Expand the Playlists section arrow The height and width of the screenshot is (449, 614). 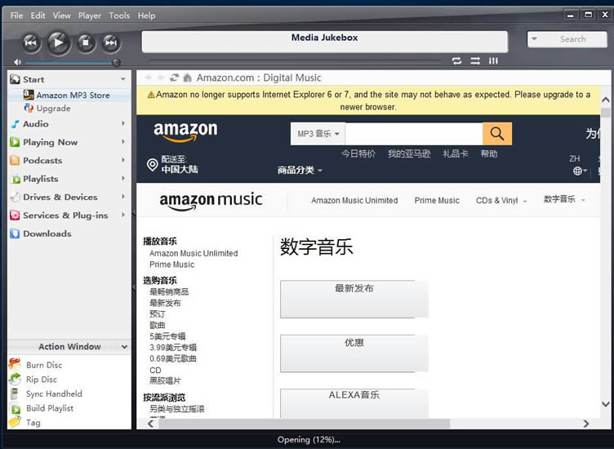pyautogui.click(x=123, y=179)
